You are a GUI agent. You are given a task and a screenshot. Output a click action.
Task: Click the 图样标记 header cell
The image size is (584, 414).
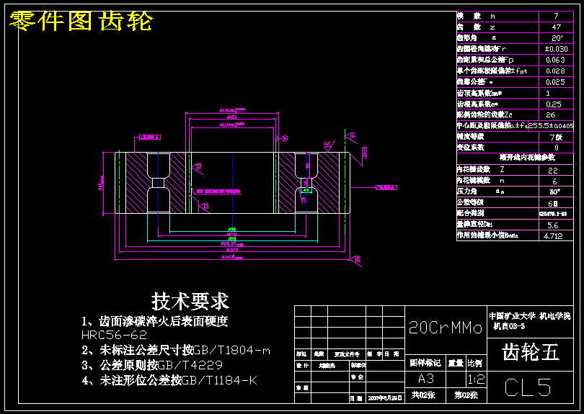[425, 363]
